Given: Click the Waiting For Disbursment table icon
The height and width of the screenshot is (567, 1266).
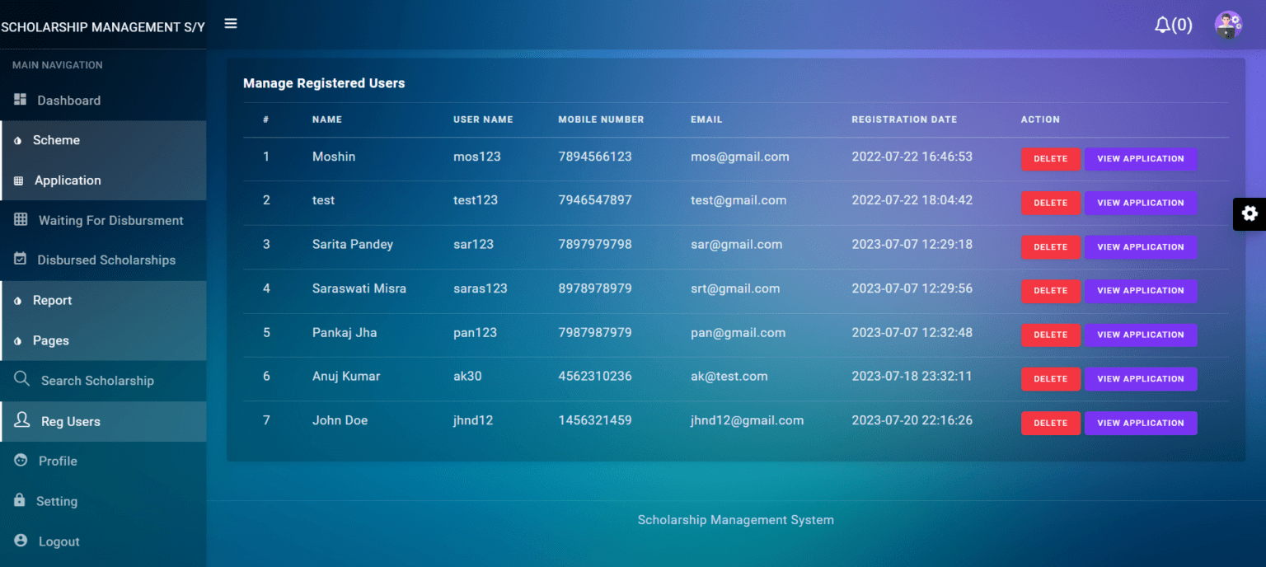Looking at the screenshot, I should pyautogui.click(x=21, y=220).
